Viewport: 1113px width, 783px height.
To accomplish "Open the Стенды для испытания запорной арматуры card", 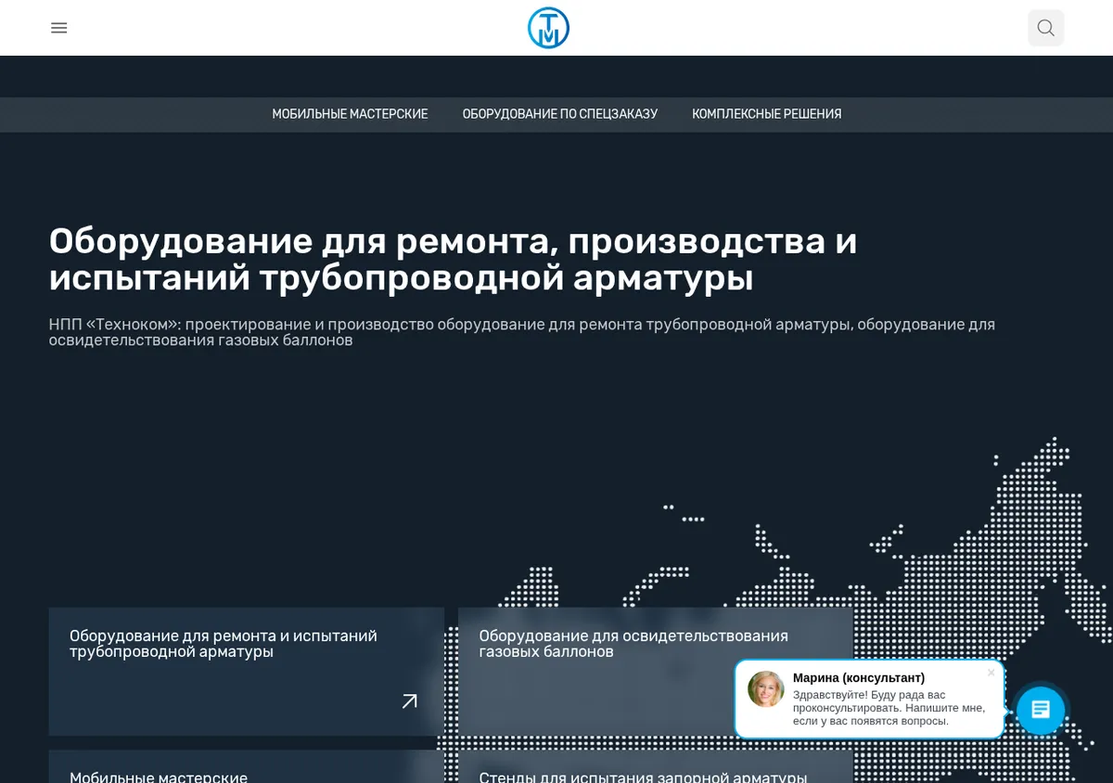I will (655, 767).
